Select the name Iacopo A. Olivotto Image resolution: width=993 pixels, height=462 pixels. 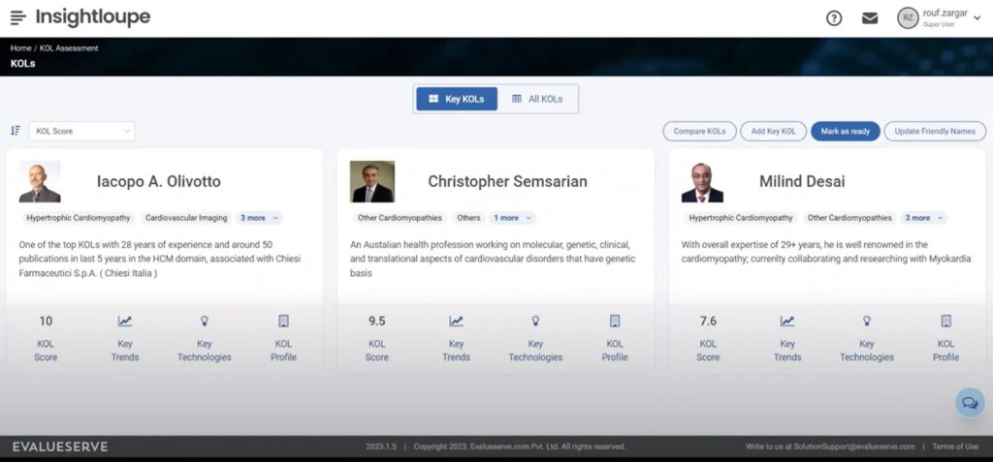(x=159, y=182)
